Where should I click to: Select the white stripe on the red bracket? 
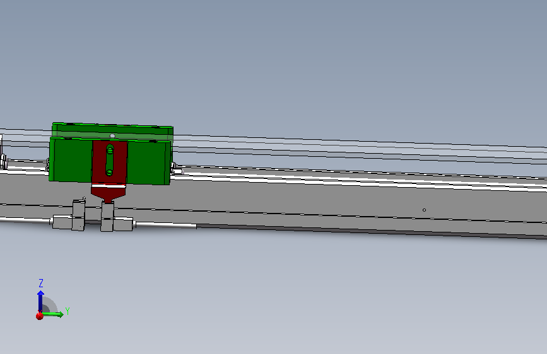click(x=109, y=186)
